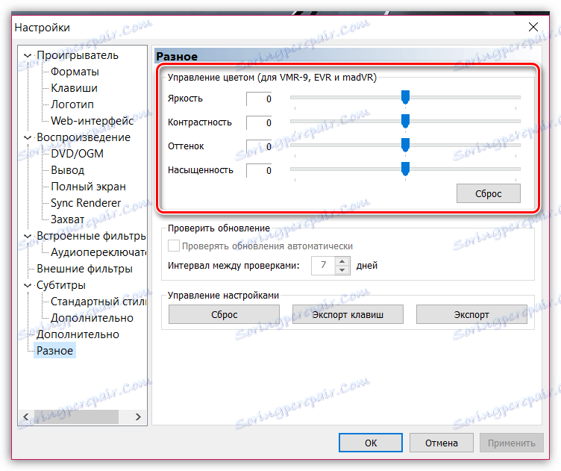Open Web-интерфейс settings page

92,121
